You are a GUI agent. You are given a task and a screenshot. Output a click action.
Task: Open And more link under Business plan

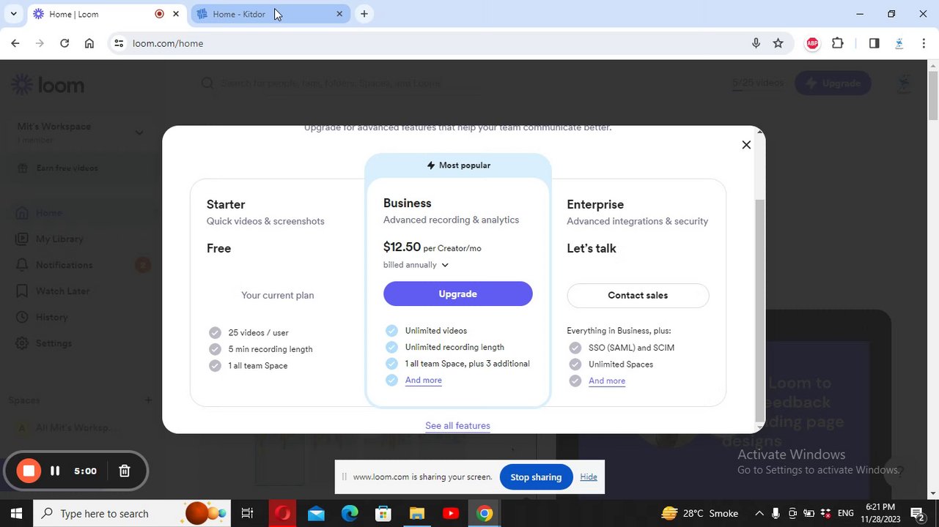(x=424, y=380)
